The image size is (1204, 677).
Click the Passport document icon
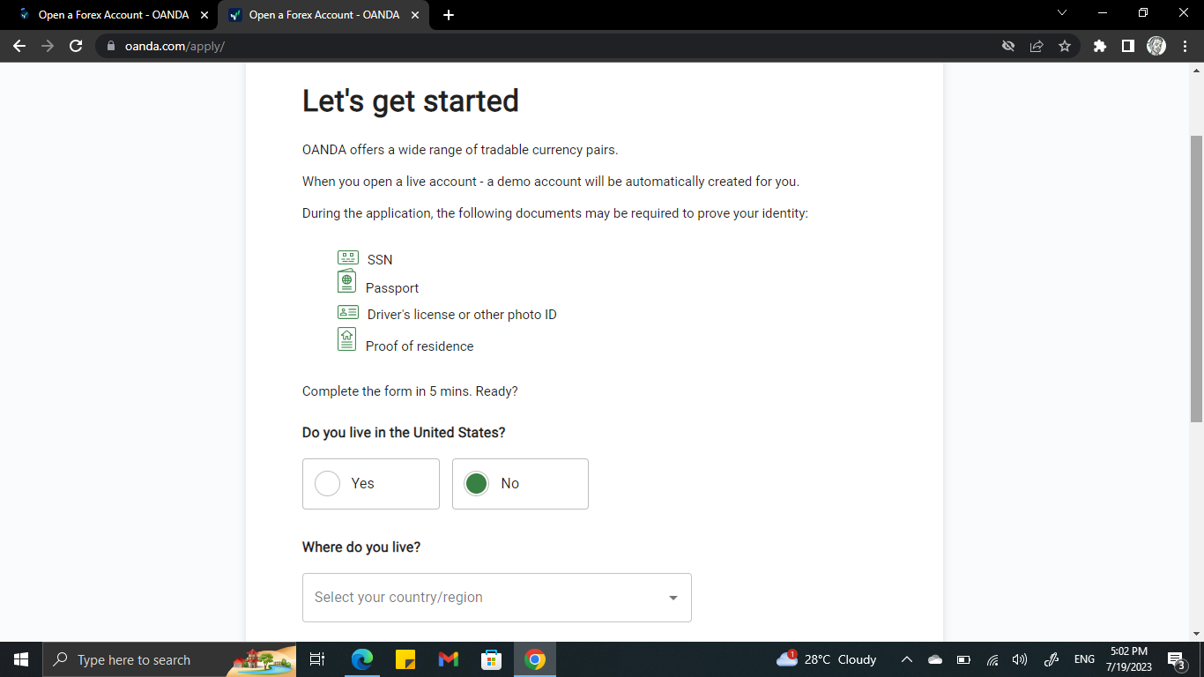(x=346, y=281)
